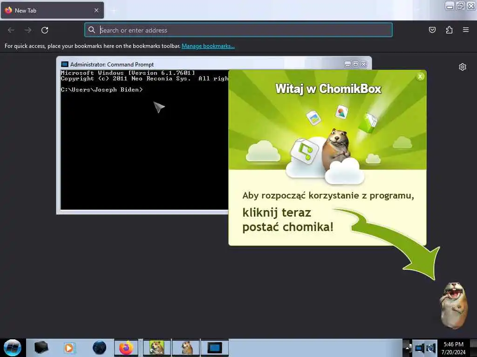The width and height of the screenshot is (477, 357).
Task: Click the ChomikBox hamster character on the desktop
Action: (454, 305)
